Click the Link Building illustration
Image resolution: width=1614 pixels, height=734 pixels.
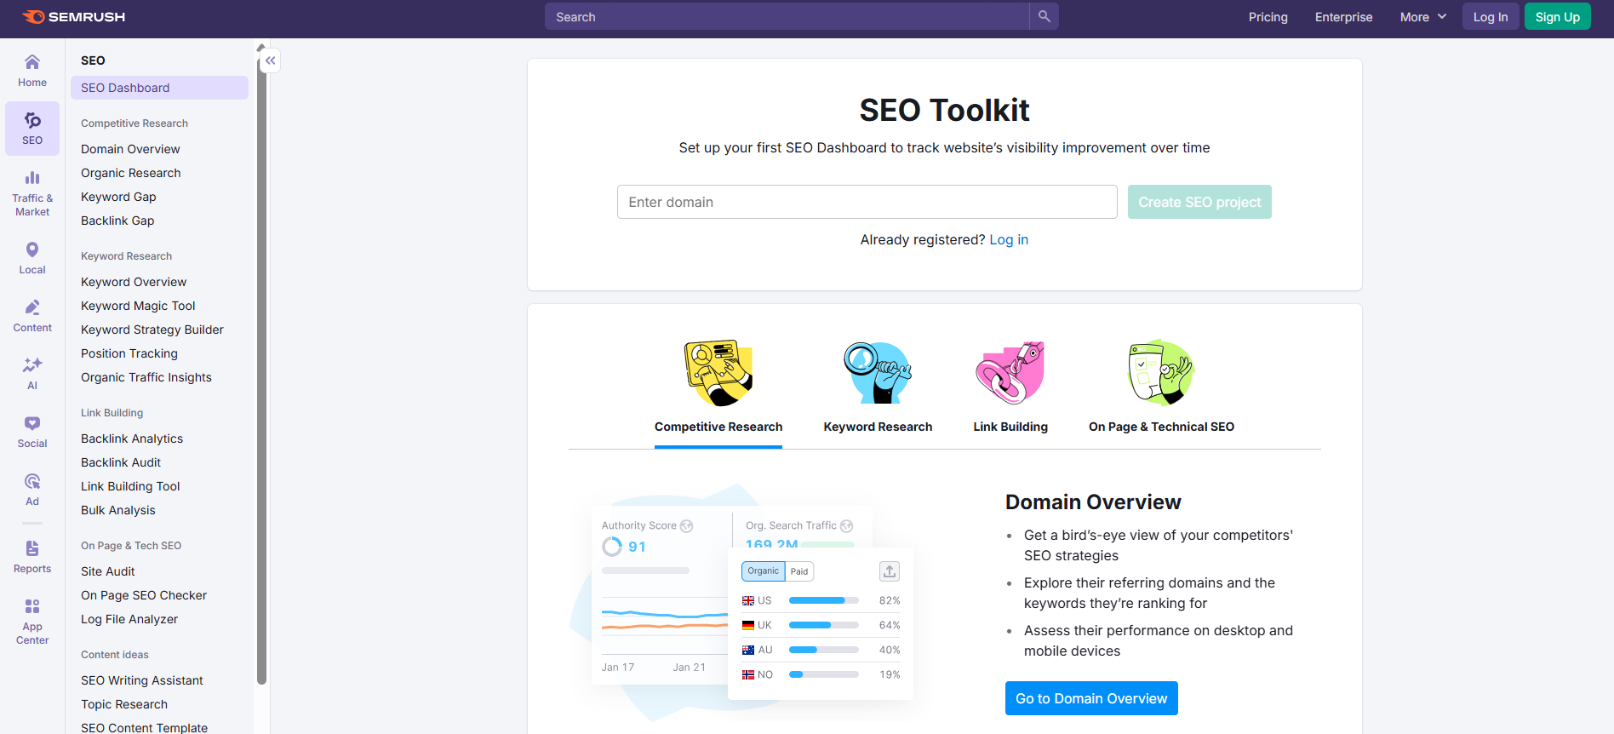(1010, 373)
